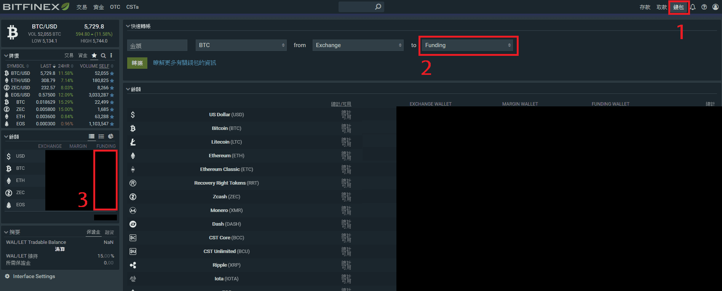Open the 'from' Exchange wallet dropdown
722x291 pixels.
pyautogui.click(x=358, y=45)
